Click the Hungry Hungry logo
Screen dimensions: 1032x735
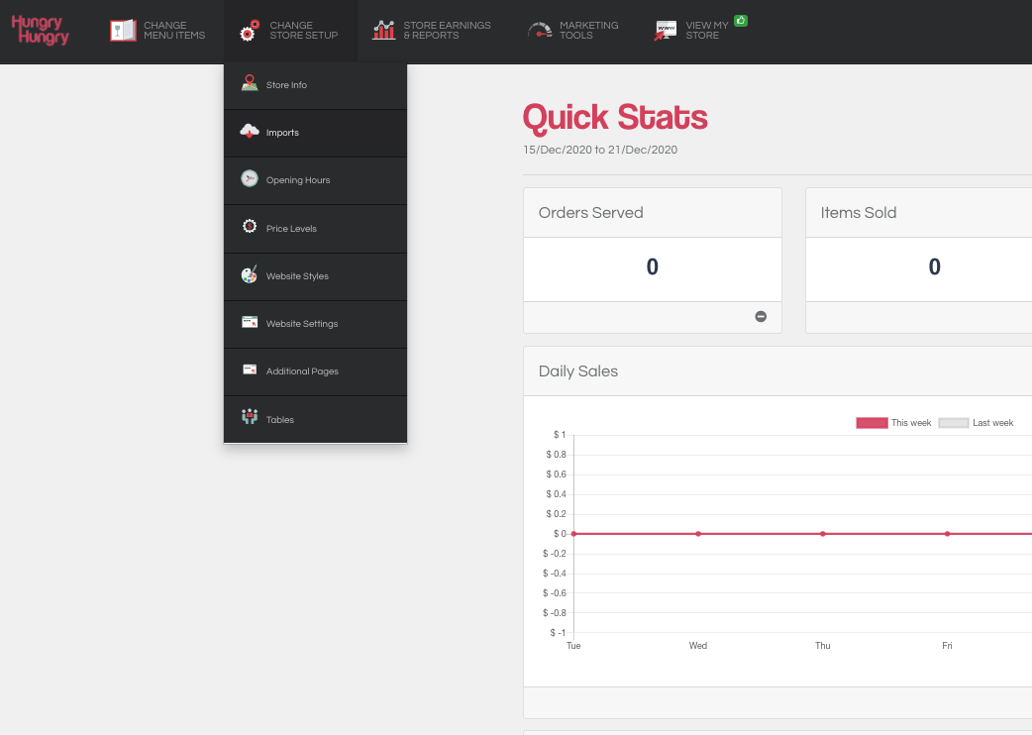coord(41,31)
